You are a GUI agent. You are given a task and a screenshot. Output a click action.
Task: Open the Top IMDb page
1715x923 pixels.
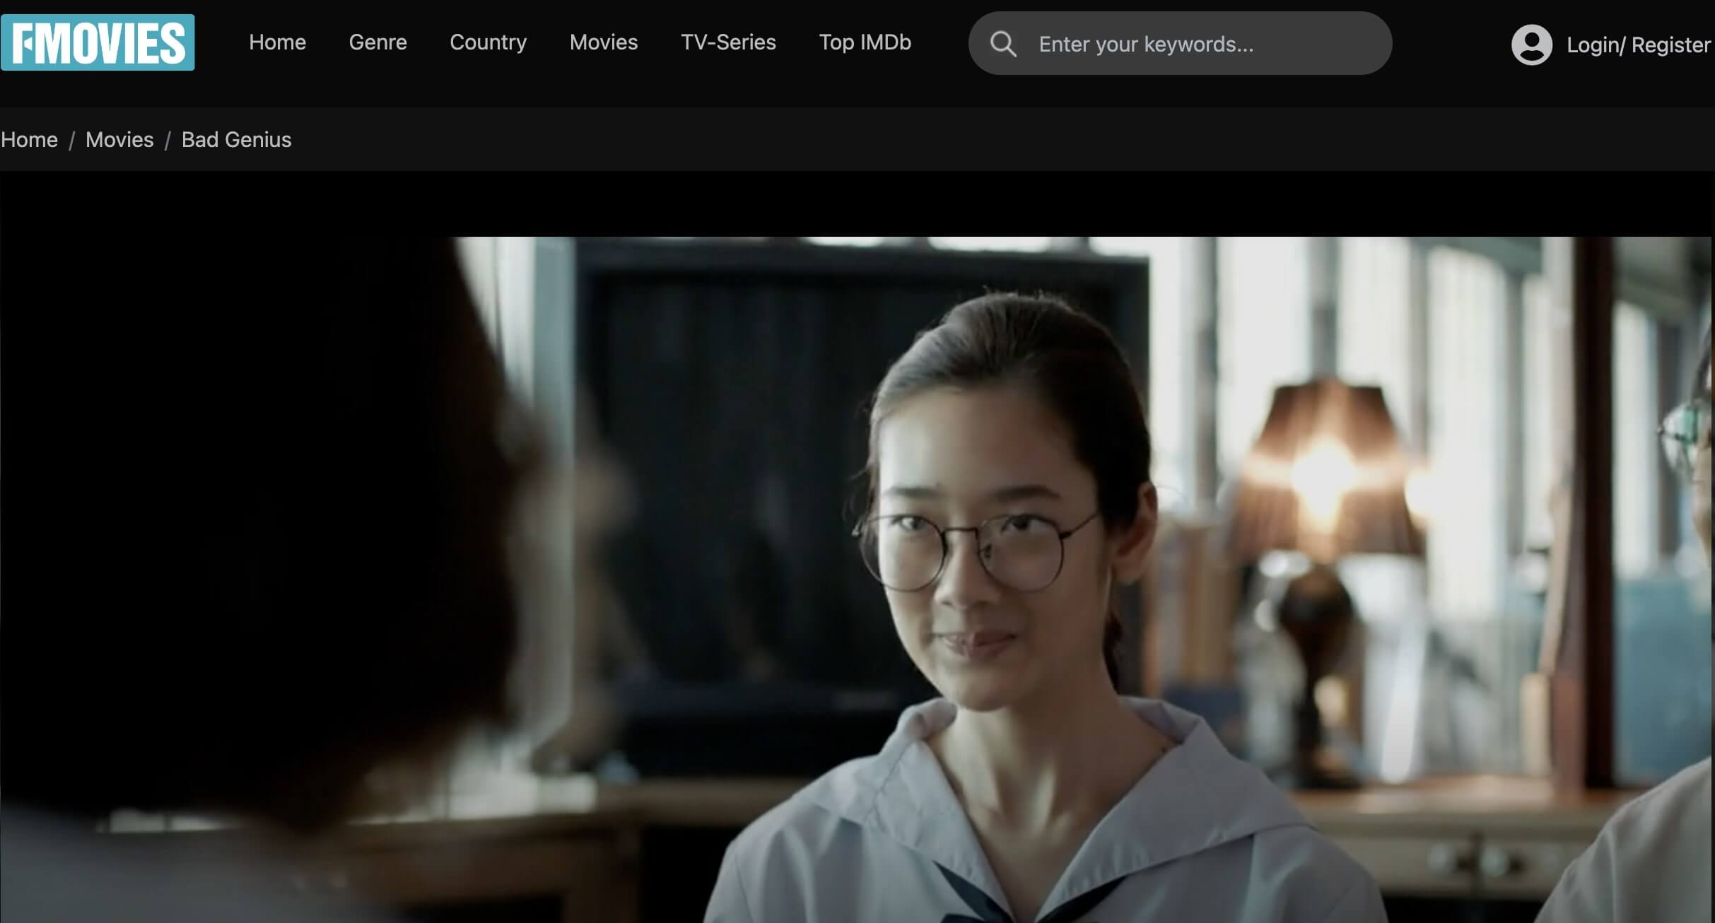click(865, 42)
